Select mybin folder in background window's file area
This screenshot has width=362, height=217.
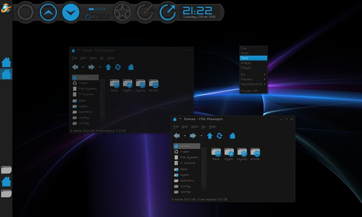[128, 86]
